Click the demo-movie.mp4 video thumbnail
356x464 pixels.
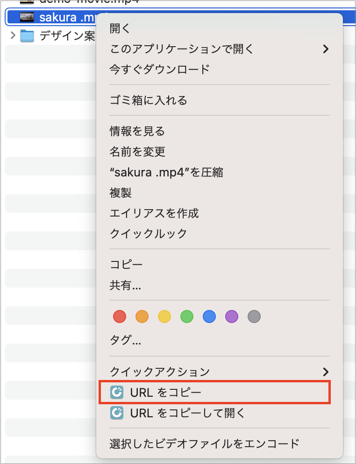tap(26, 2)
